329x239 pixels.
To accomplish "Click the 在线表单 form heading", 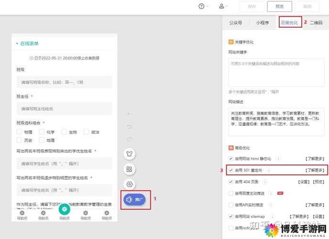I will [x=29, y=43].
